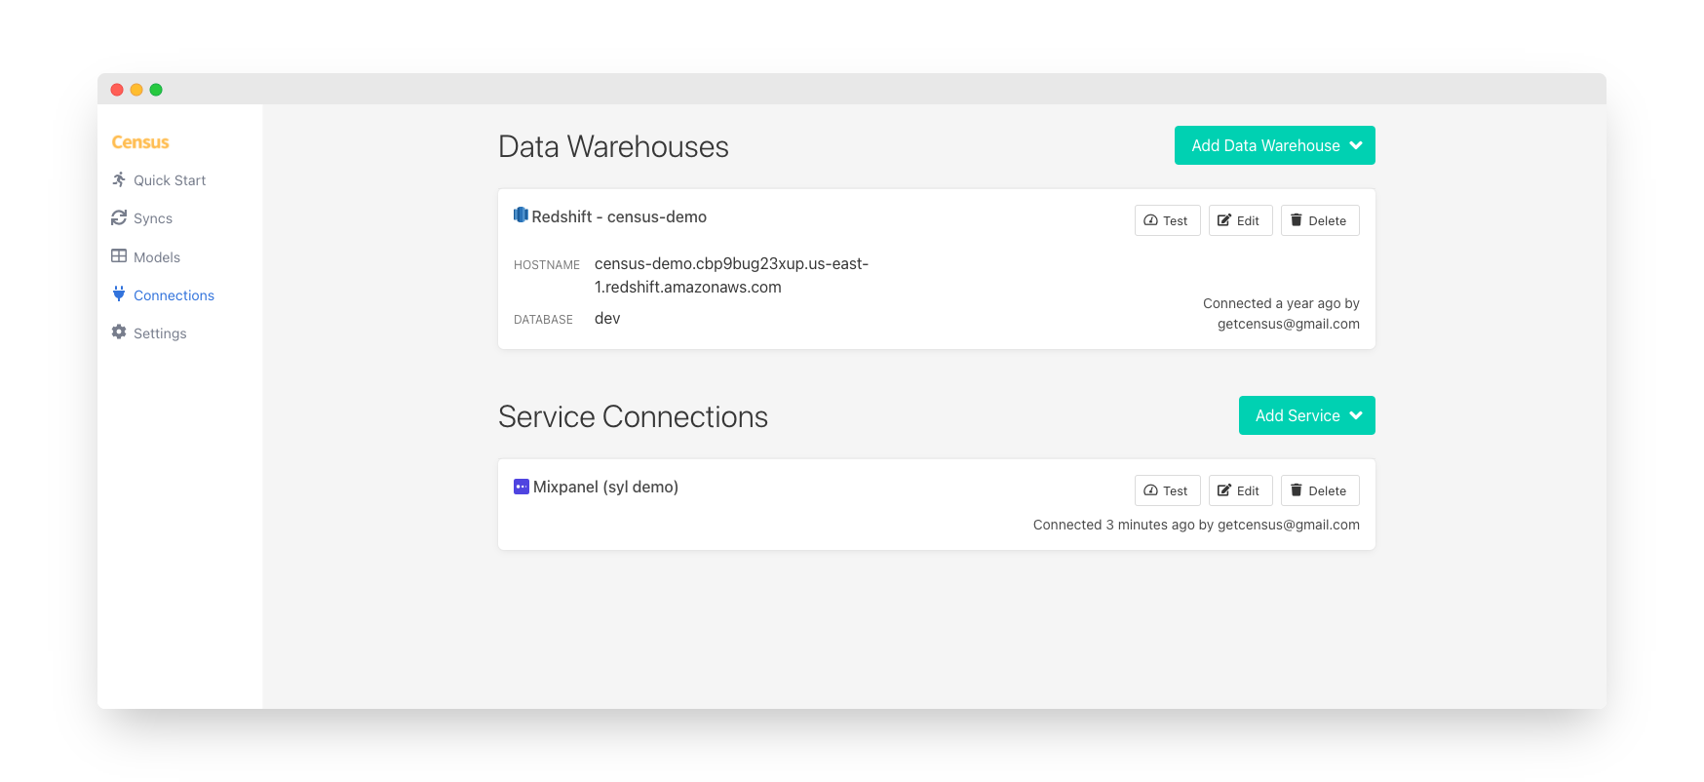Click the Census logo in sidebar
Screen dimensions: 1704x782
click(140, 142)
